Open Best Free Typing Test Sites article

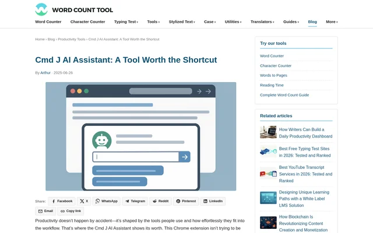305,152
